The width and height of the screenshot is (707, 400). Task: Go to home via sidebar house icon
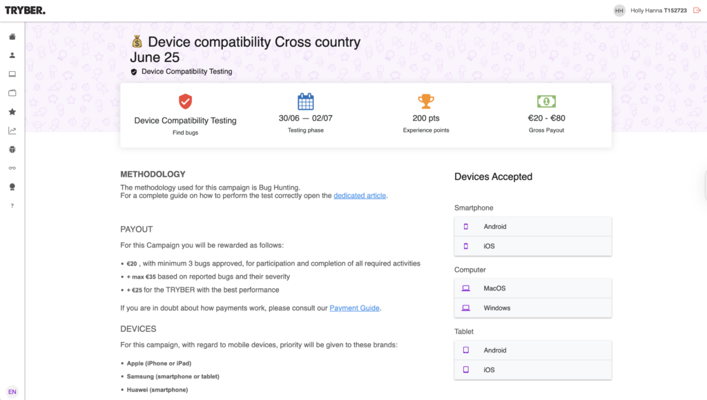click(12, 37)
